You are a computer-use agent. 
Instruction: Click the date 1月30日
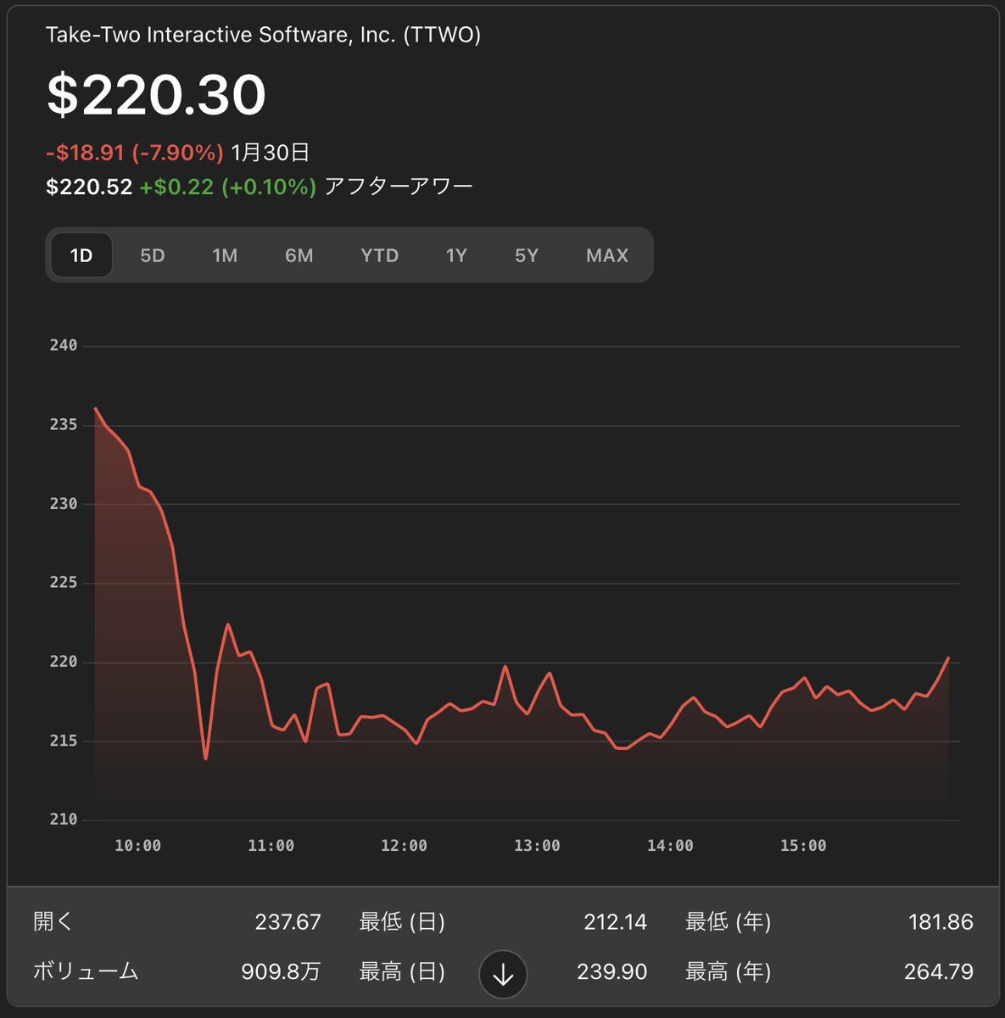[x=271, y=153]
